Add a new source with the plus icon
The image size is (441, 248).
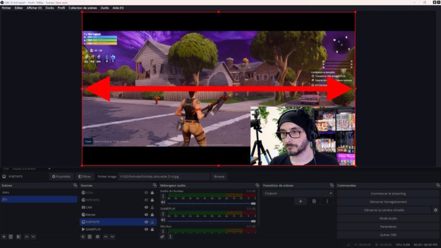click(x=83, y=237)
